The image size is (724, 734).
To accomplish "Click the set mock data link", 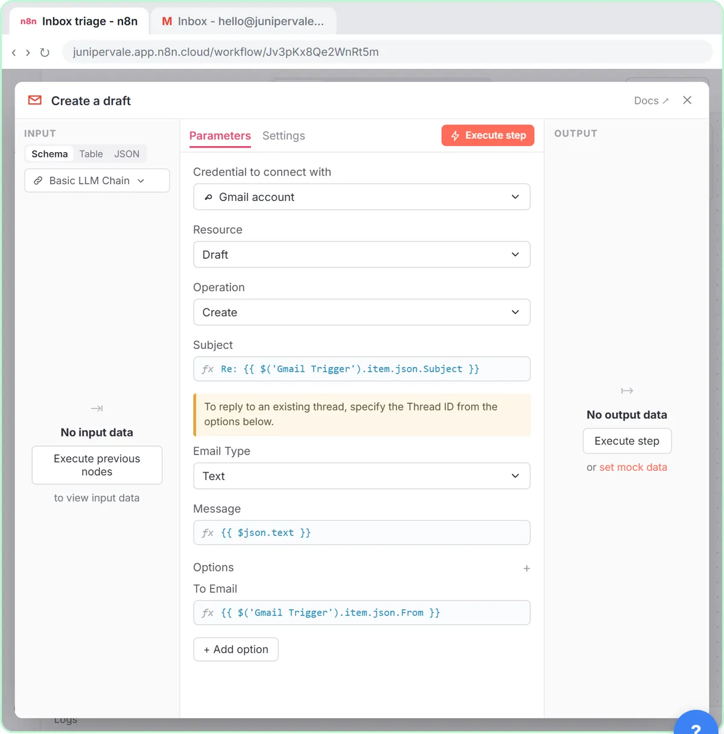I will pyautogui.click(x=633, y=467).
